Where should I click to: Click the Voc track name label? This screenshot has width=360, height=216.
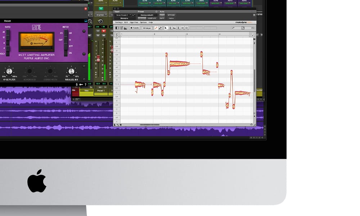[x=86, y=91]
